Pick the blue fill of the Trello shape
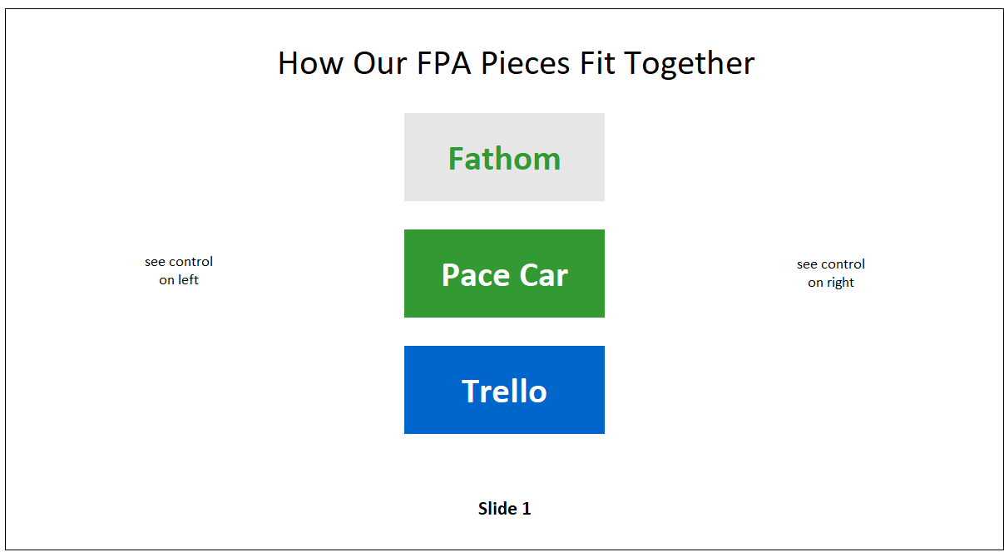Image resolution: width=1004 pixels, height=557 pixels. (x=433, y=414)
